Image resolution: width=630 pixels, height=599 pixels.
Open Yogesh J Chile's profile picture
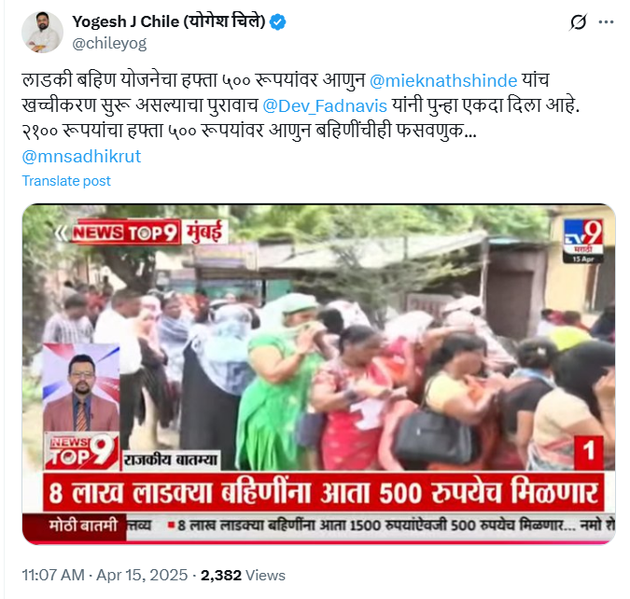42,32
